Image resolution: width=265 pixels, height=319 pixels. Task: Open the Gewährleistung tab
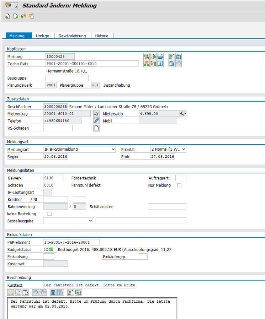click(x=72, y=36)
